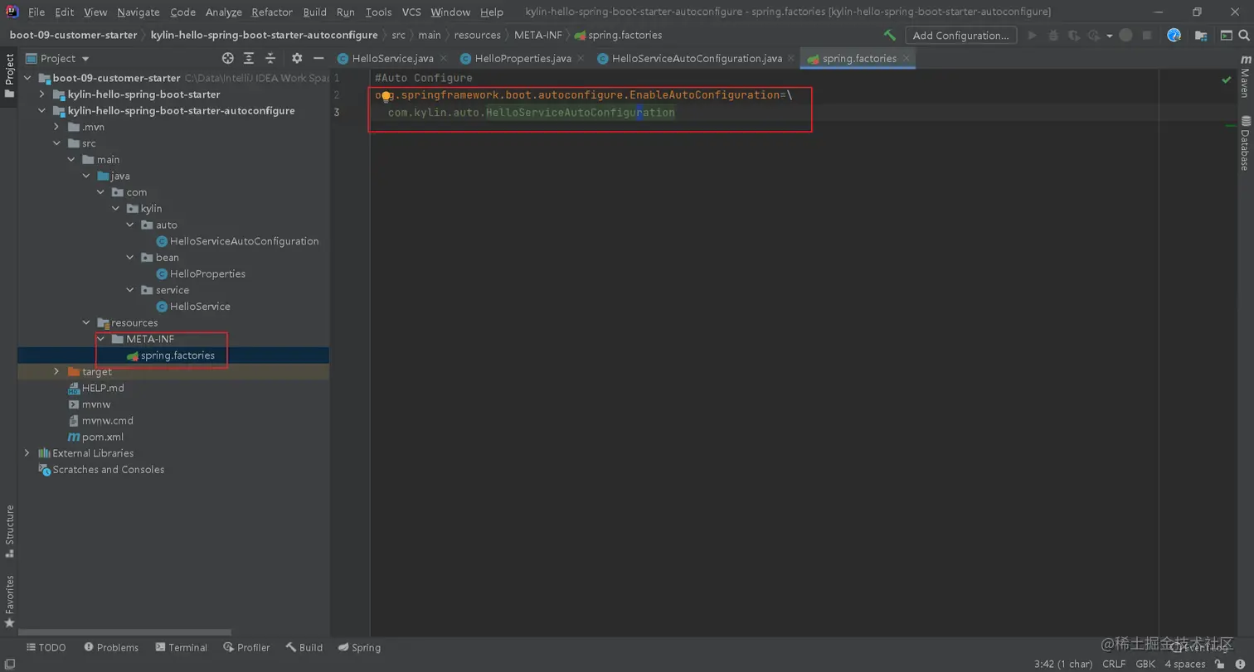The height and width of the screenshot is (672, 1254).
Task: Click the Debug bug icon
Action: pyautogui.click(x=1053, y=36)
